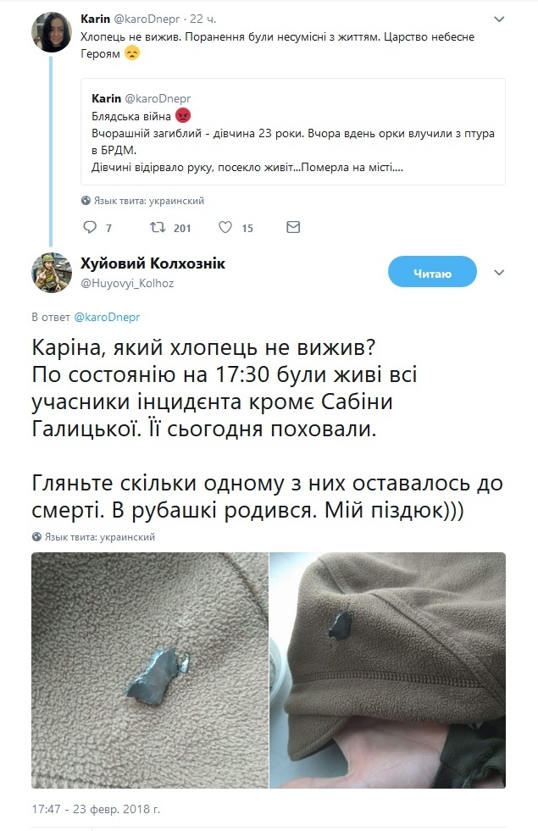Click Karin display name in top tweet
Viewport: 538px width, 831px height.
click(96, 19)
